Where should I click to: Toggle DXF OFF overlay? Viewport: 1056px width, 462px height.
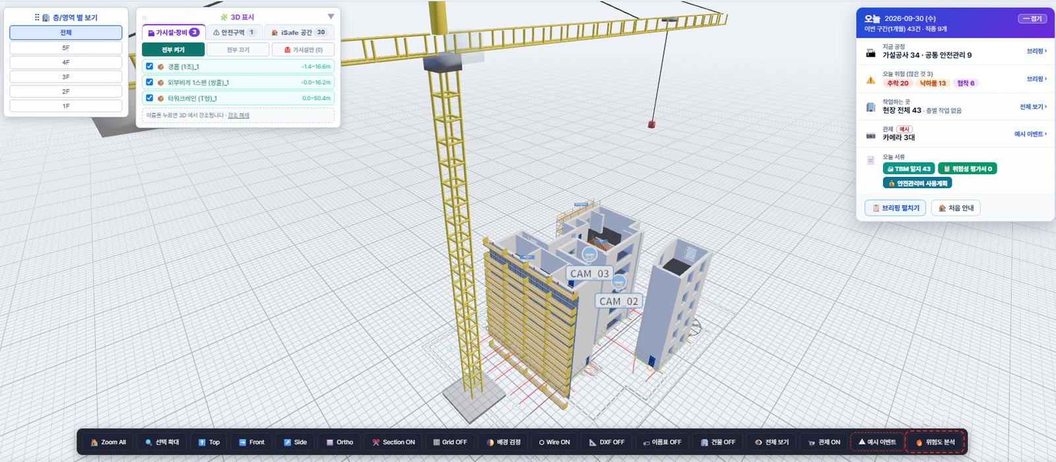coord(607,442)
